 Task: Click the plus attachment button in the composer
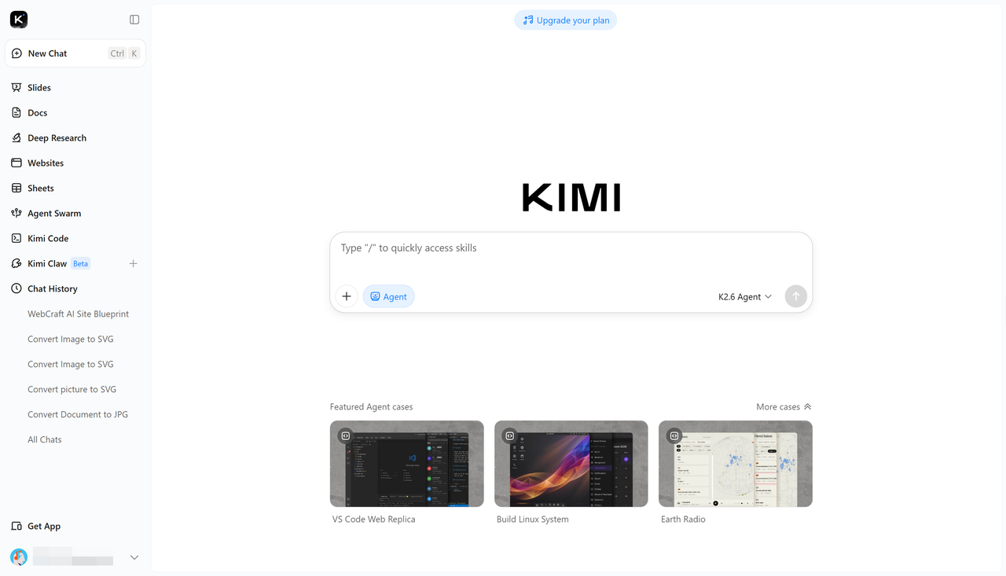pyautogui.click(x=347, y=296)
